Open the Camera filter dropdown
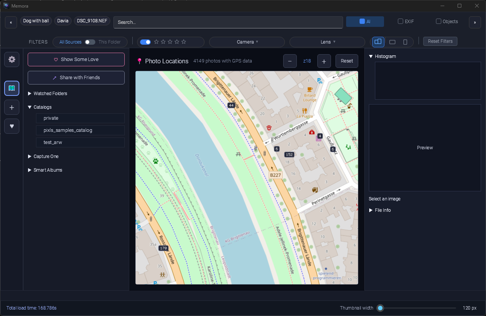Viewport: 486px width, 316px height. [x=247, y=42]
